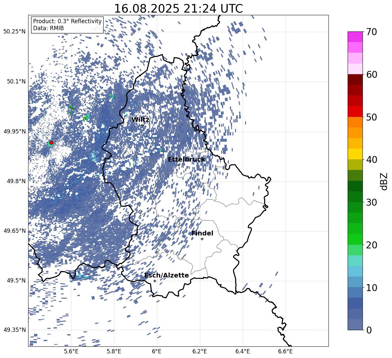Click the 30 tick label on colorbar
The image size is (392, 358).
point(372,202)
